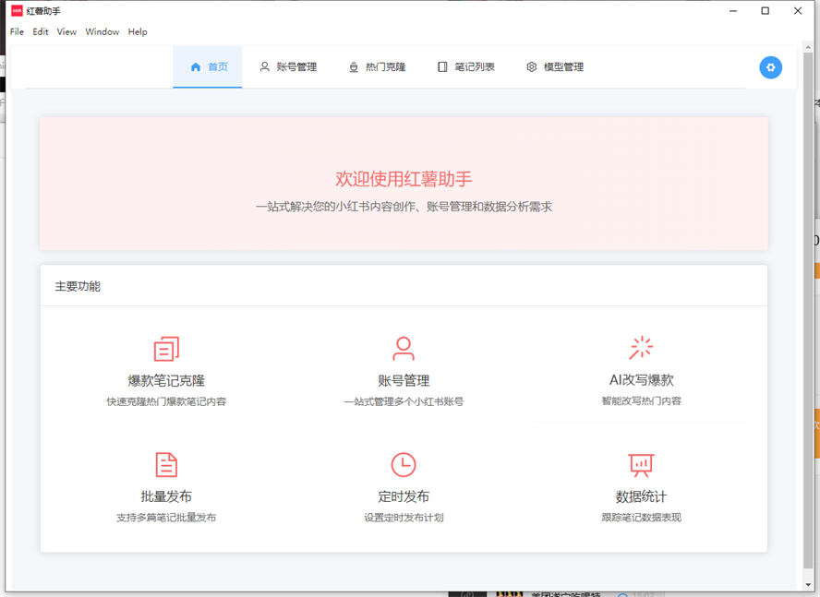Click the 数据统计 chart icon
Image resolution: width=820 pixels, height=597 pixels.
click(x=641, y=465)
